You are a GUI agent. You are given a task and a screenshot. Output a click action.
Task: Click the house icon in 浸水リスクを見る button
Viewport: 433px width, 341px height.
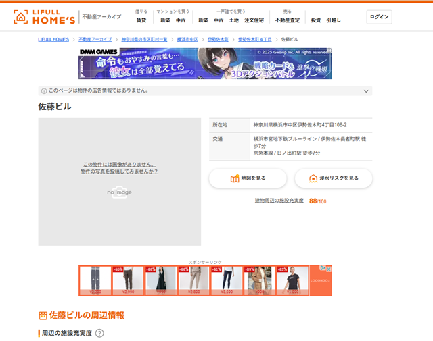click(x=313, y=178)
